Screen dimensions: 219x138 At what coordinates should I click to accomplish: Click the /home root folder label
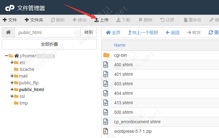(x=37, y=56)
